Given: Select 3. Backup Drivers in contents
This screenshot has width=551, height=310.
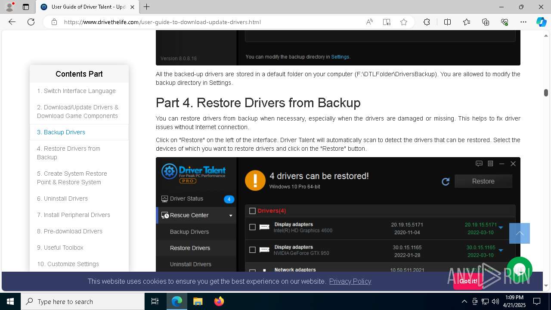Looking at the screenshot, I should (x=79, y=132).
